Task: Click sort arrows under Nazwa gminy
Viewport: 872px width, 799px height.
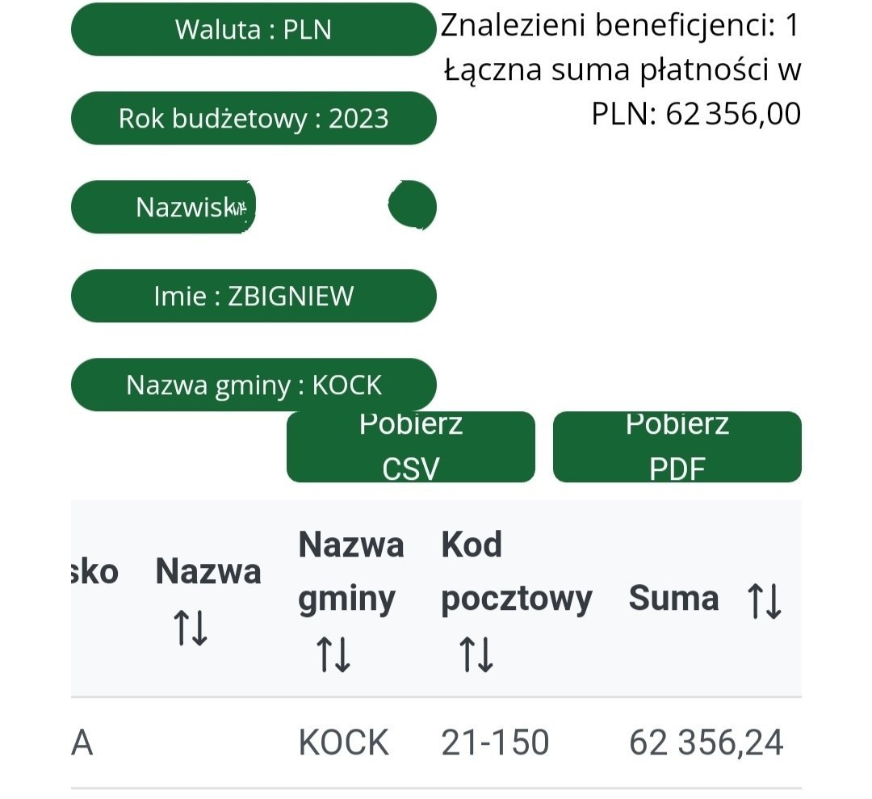Action: (x=333, y=654)
